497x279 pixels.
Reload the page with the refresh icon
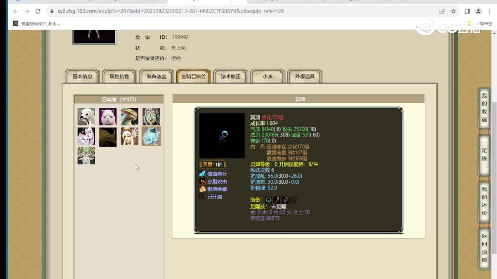point(38,11)
